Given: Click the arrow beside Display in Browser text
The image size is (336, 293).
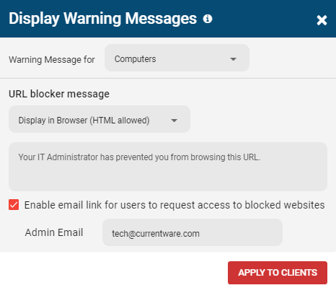Looking at the screenshot, I should [174, 121].
